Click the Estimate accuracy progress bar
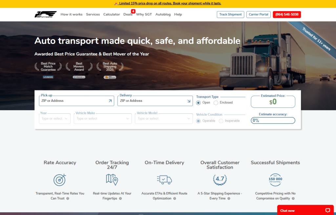The image size is (336, 215). point(273,120)
